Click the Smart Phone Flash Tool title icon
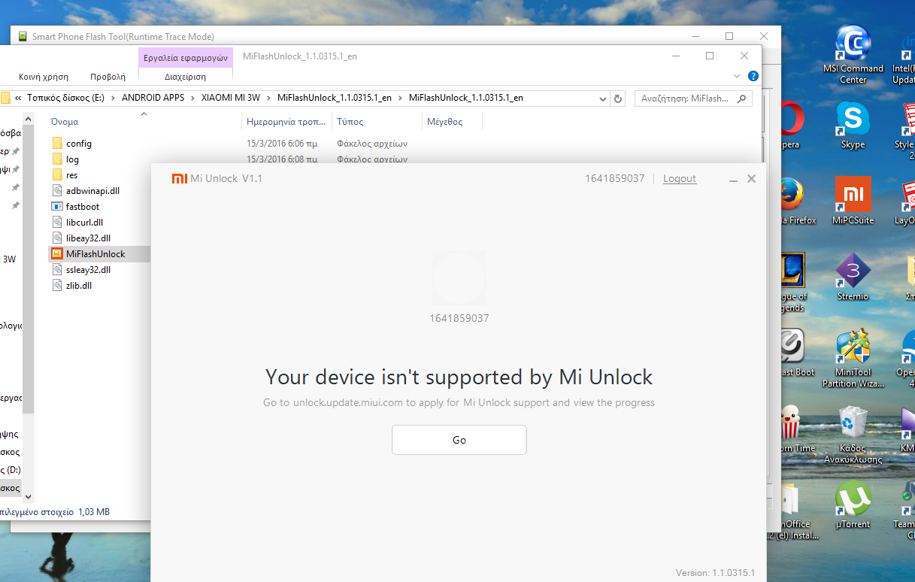 (x=23, y=36)
